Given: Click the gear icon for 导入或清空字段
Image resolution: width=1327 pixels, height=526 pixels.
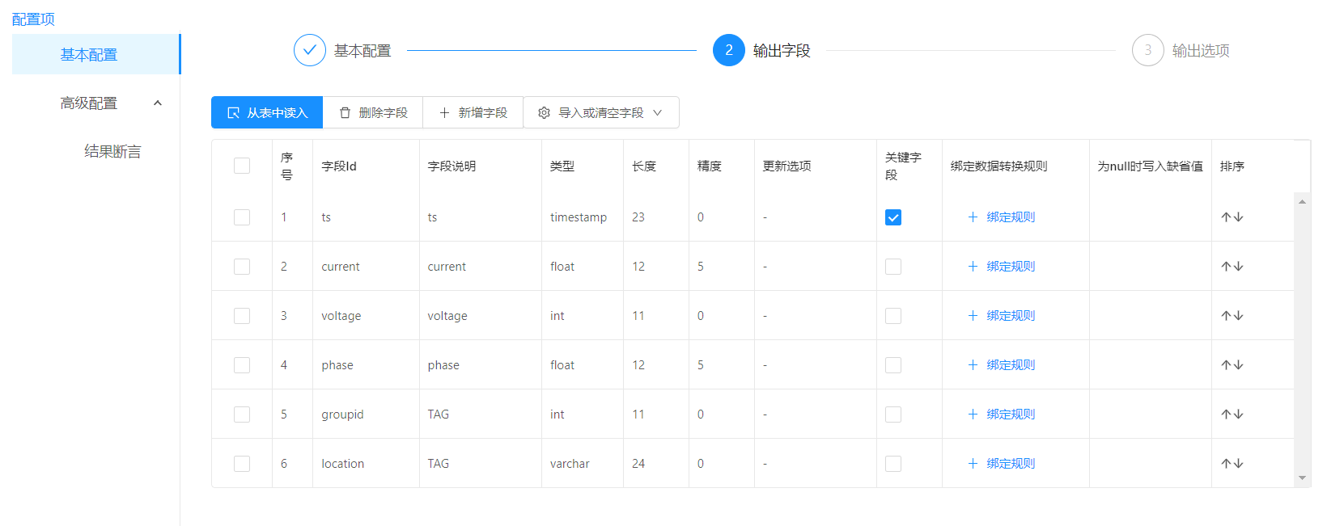Looking at the screenshot, I should point(544,113).
